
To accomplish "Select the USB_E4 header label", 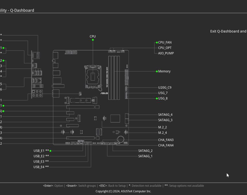I will 41,167.
